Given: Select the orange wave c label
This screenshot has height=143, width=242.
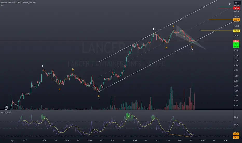Looking at the screenshot, I should (x=98, y=96).
